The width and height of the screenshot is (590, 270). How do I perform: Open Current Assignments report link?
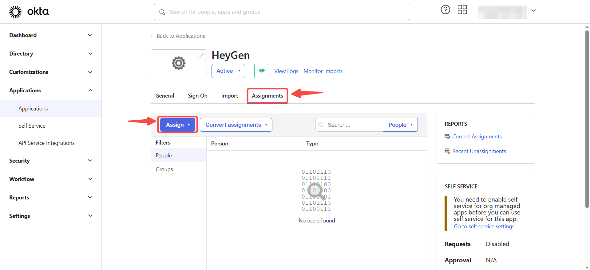[477, 136]
